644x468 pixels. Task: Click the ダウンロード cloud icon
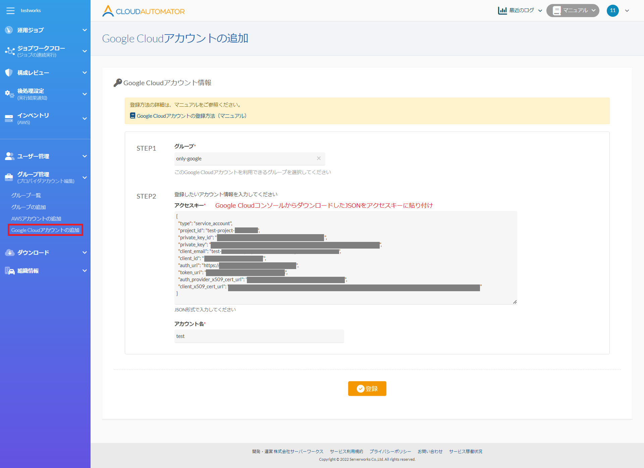click(9, 253)
